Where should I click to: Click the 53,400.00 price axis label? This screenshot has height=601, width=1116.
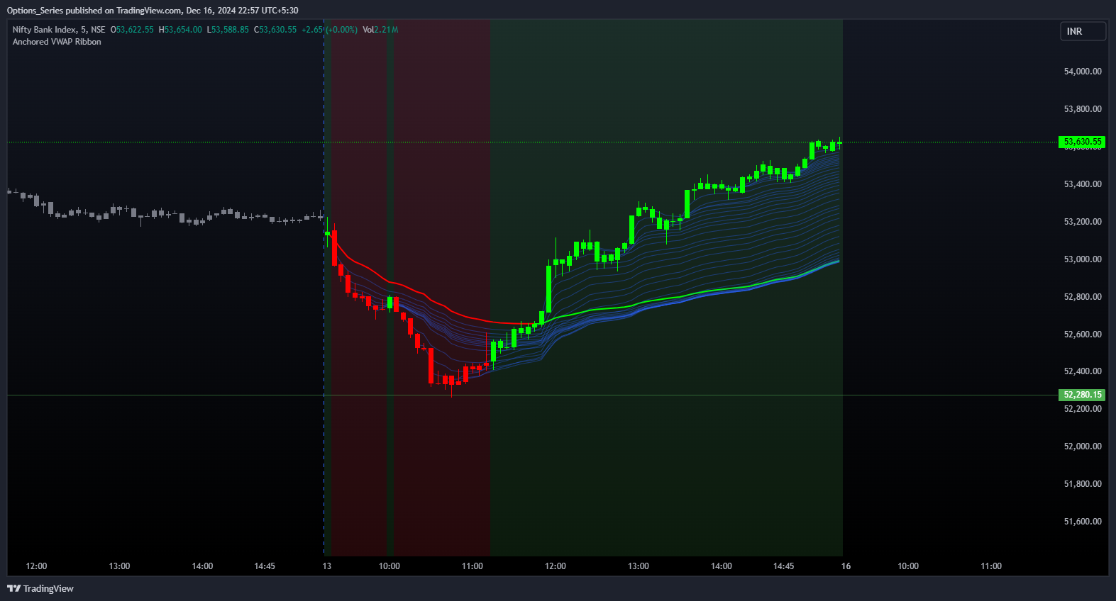pyautogui.click(x=1083, y=184)
